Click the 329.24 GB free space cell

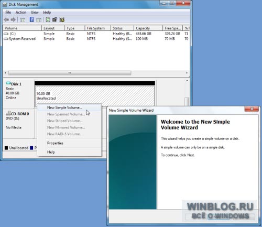pyautogui.click(x=172, y=34)
